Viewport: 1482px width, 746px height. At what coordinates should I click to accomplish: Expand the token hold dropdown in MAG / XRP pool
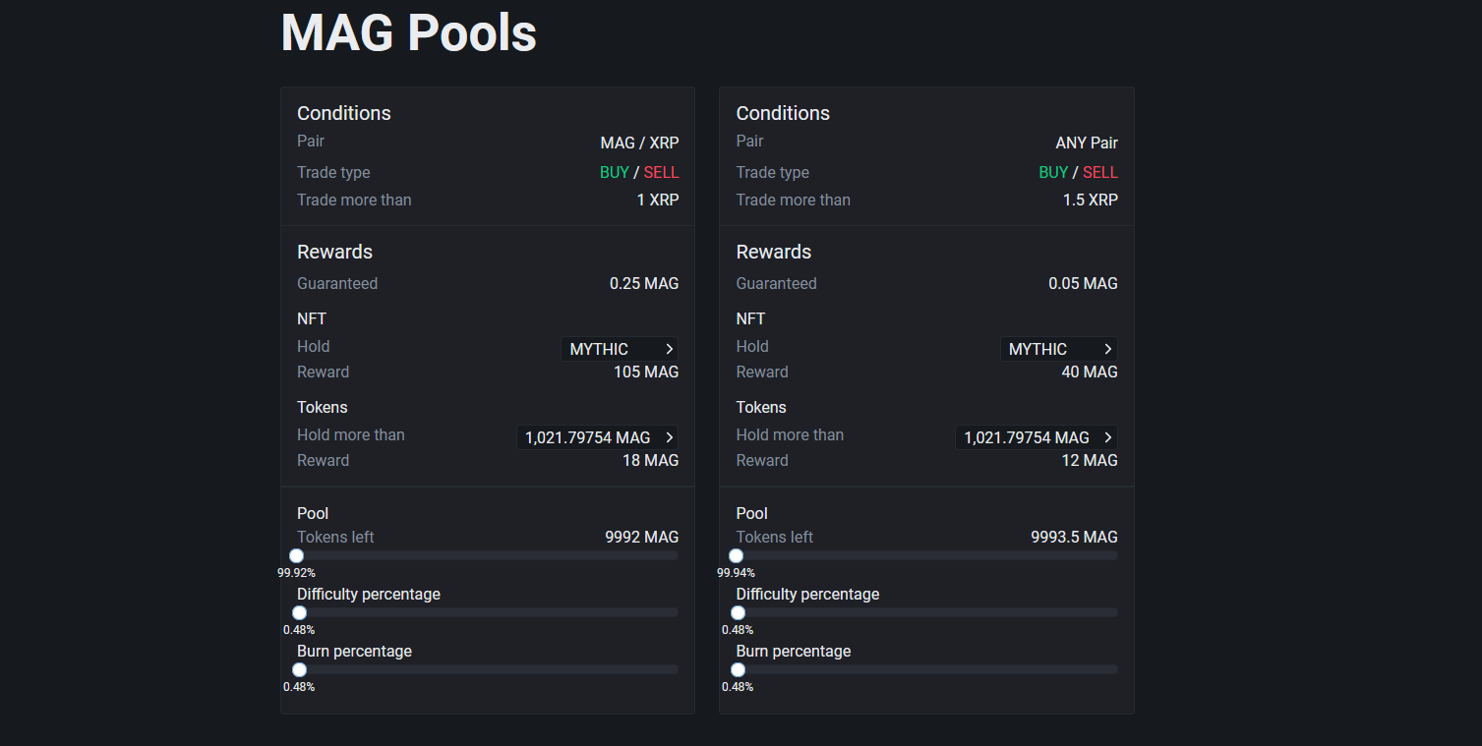tap(597, 437)
